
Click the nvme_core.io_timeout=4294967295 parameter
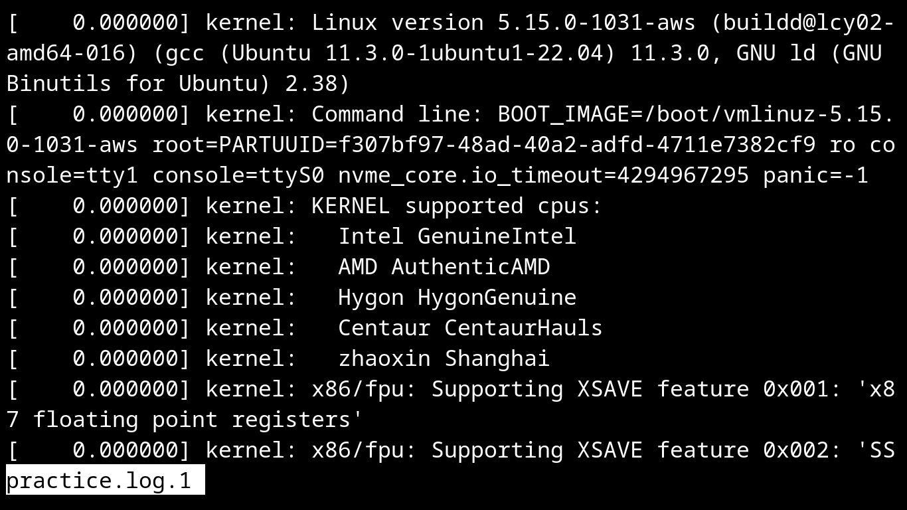[x=544, y=175]
